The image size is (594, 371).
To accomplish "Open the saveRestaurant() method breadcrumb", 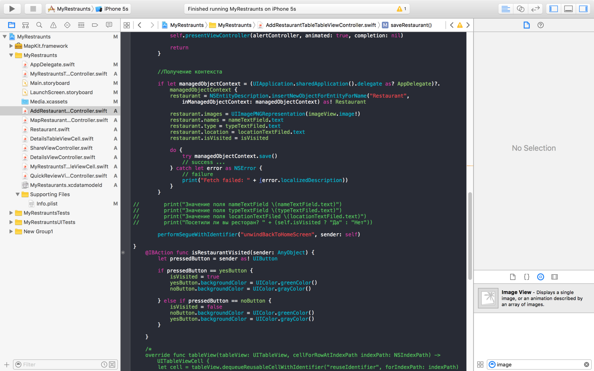I will [407, 25].
